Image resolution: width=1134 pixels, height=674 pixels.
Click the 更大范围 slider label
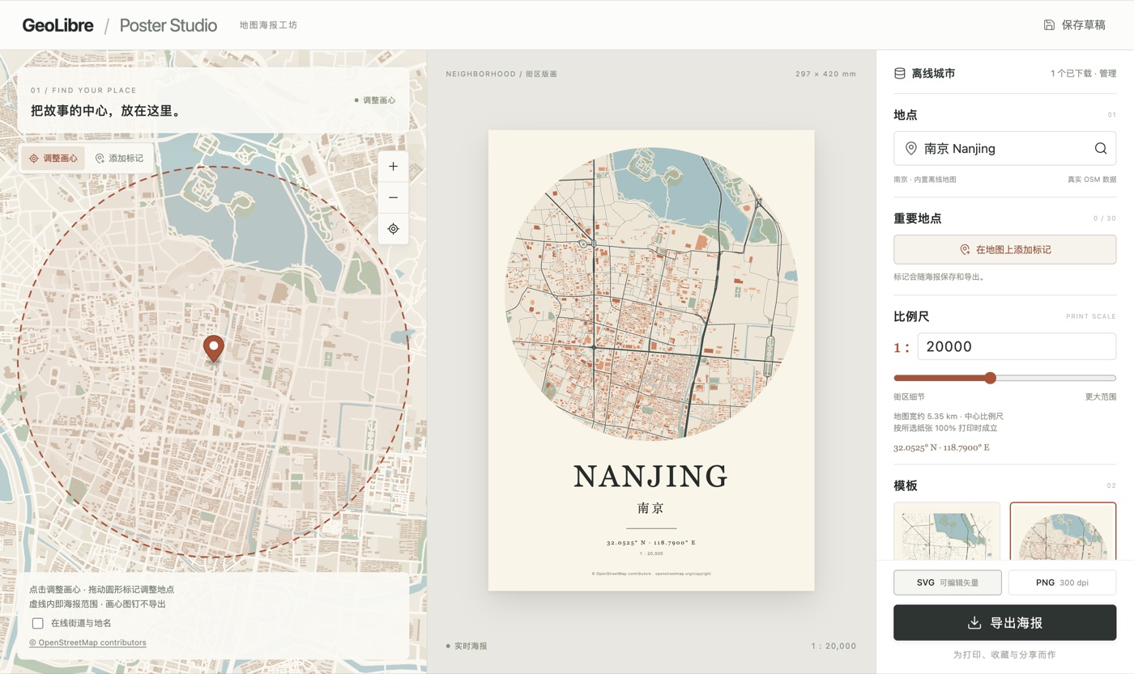point(1101,396)
